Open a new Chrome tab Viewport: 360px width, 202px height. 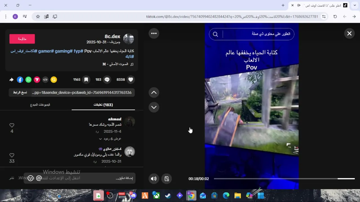283,5
